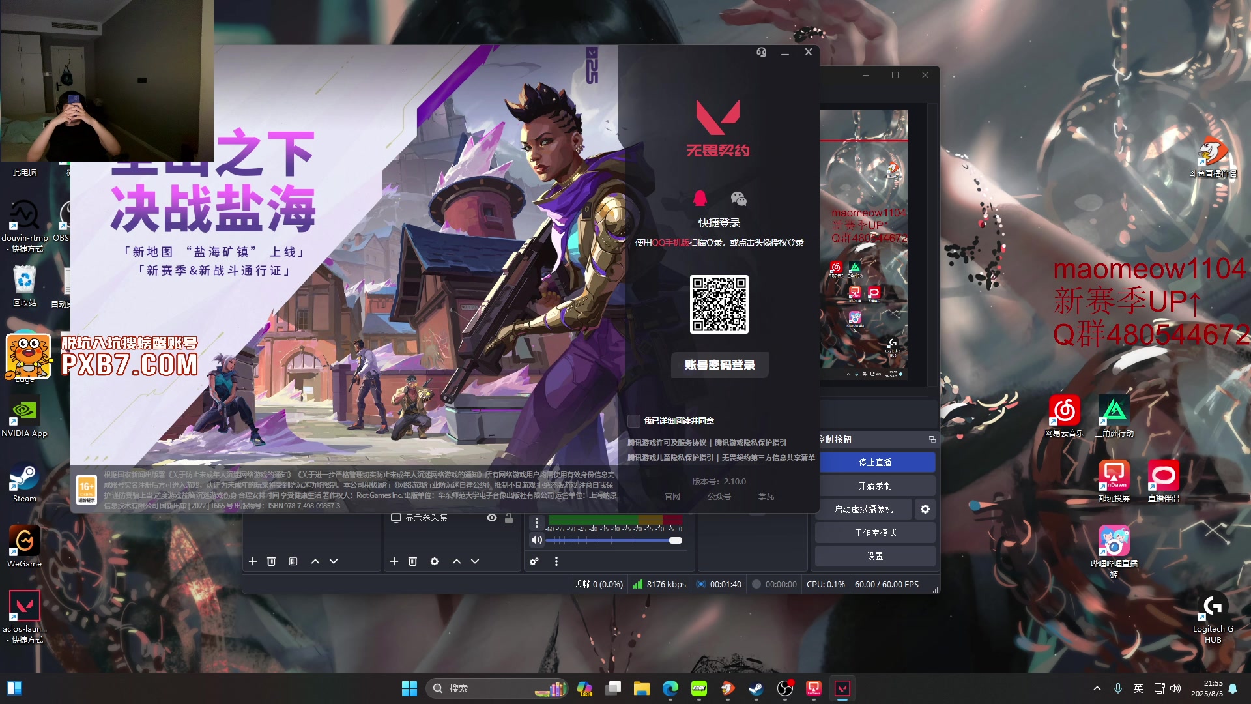Open Windows Start menu
Viewport: 1251px width, 704px height.
coord(409,688)
